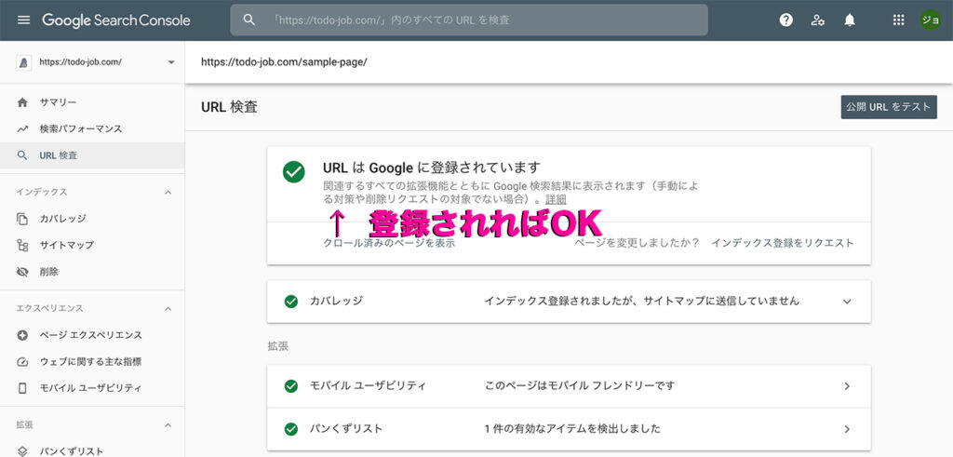Open sidebar パンくずリスト report
The width and height of the screenshot is (953, 457).
click(92, 450)
